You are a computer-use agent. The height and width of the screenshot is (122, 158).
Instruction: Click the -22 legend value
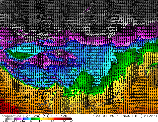pos(14,121)
